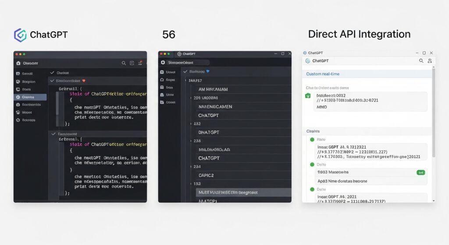Click the Ctrahts section header

click(x=367, y=131)
